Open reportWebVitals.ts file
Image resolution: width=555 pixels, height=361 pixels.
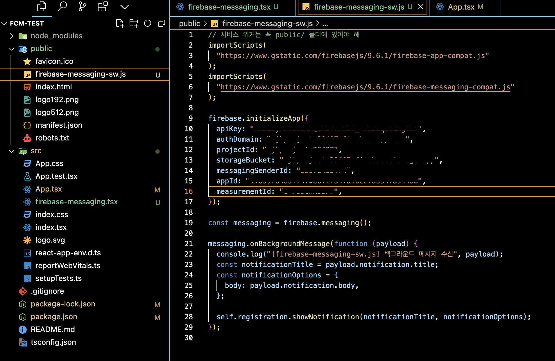click(x=68, y=266)
